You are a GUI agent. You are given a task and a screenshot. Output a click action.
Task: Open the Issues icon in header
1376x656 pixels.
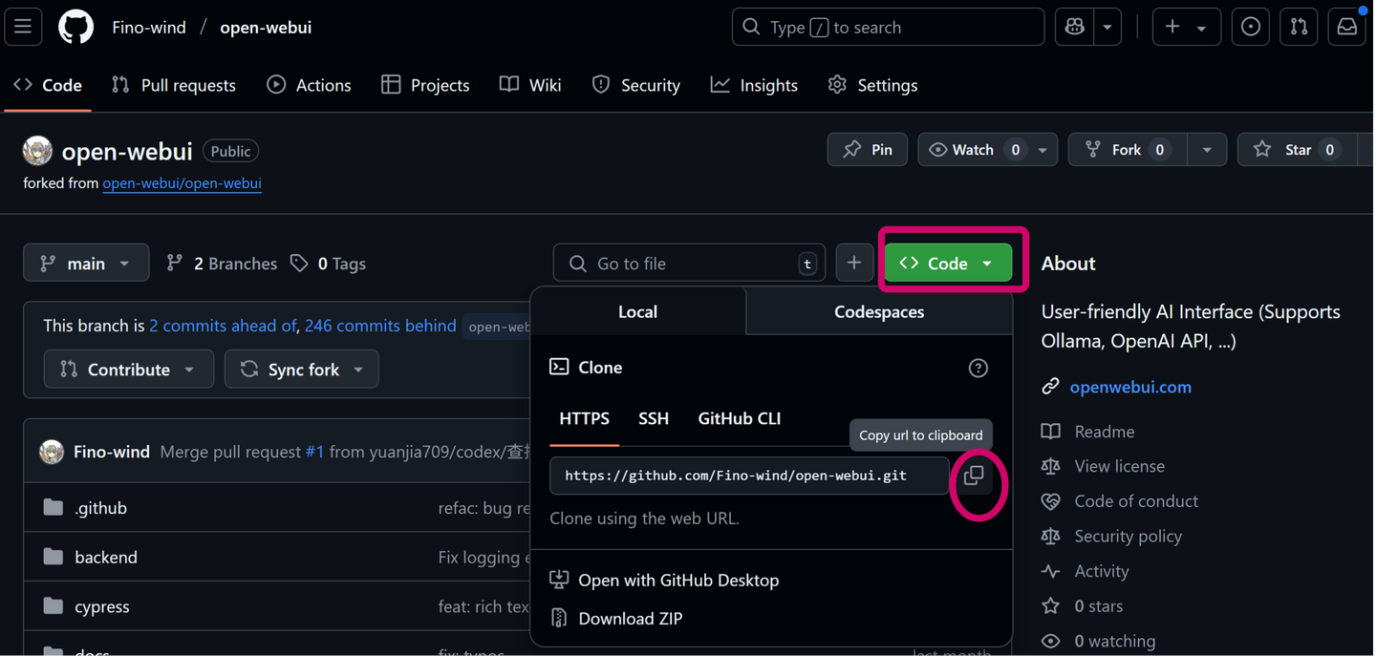(x=1251, y=27)
